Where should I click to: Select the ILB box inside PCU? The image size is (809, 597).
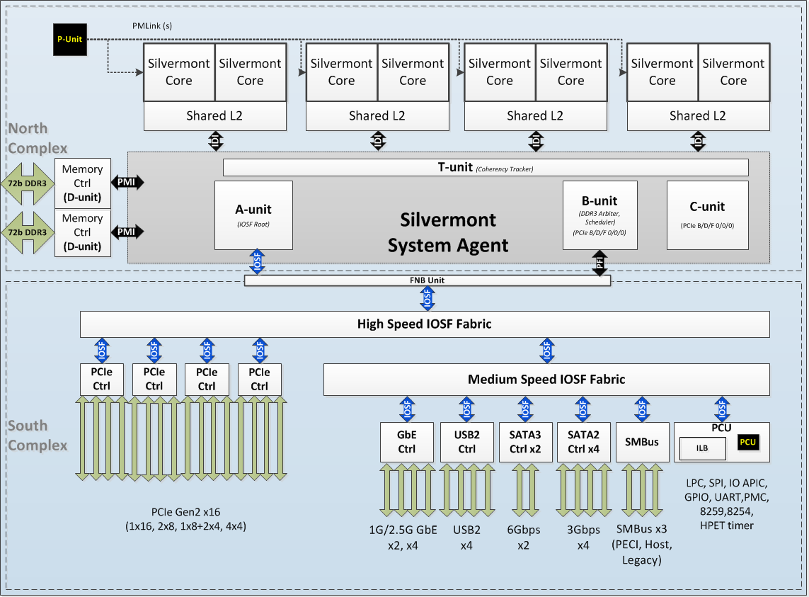(703, 448)
